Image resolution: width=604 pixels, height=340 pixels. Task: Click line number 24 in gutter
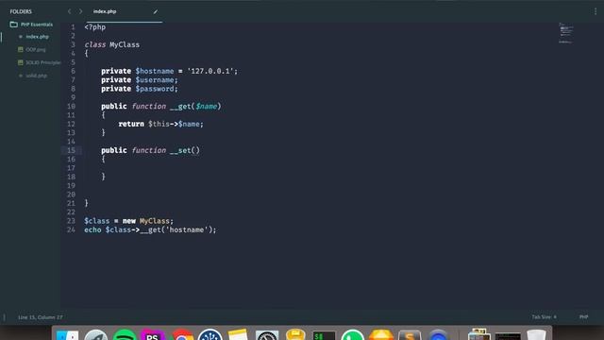coord(72,229)
